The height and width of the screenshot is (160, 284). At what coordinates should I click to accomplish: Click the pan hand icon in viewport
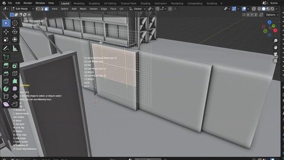point(276,48)
